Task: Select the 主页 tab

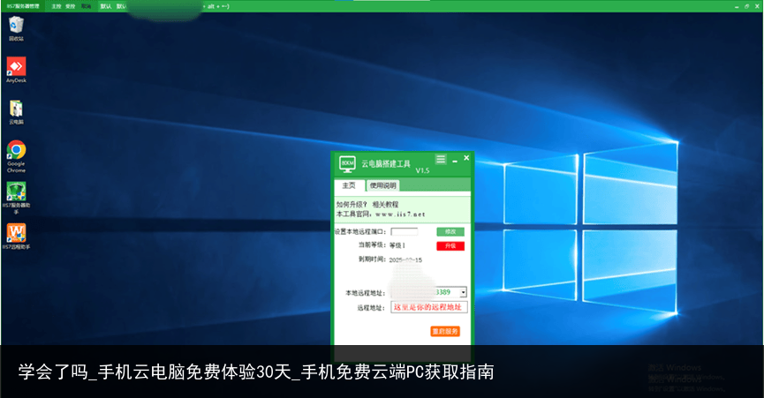Action: pyautogui.click(x=349, y=185)
